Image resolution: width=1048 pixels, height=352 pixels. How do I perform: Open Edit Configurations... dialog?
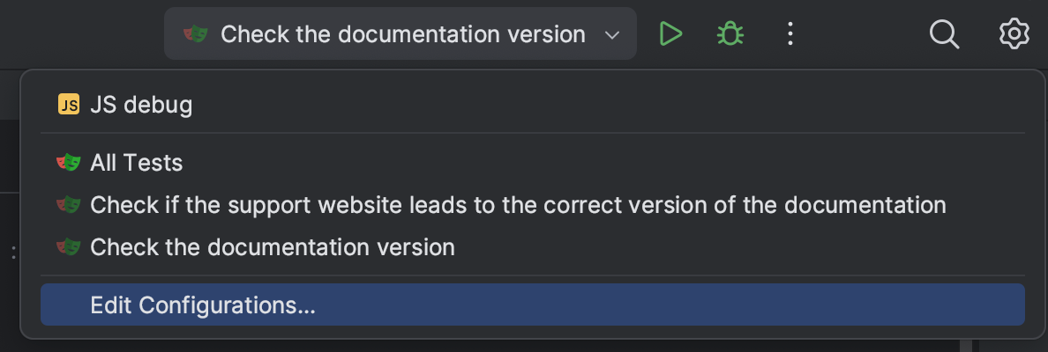click(x=203, y=305)
